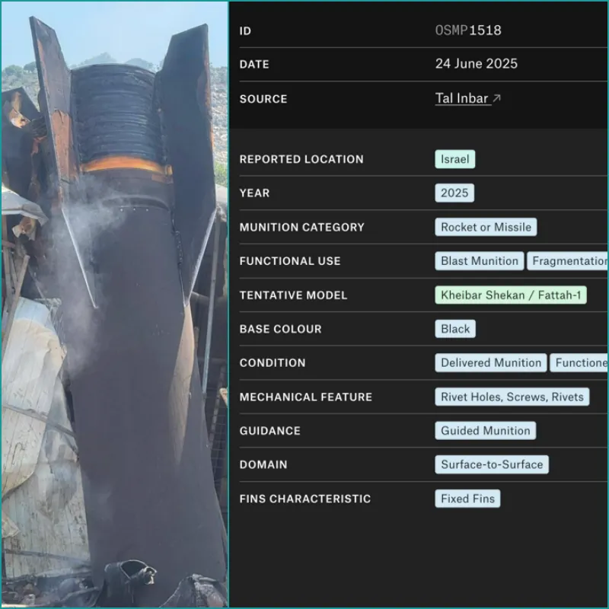Click the MUNITION CATEGORY label
Viewport: 609px width, 609px height.
(301, 227)
